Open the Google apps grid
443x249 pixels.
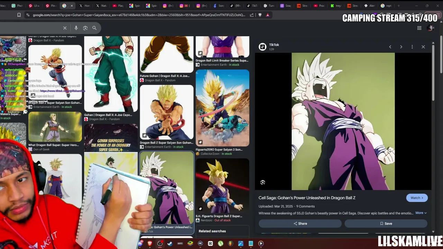419,28
